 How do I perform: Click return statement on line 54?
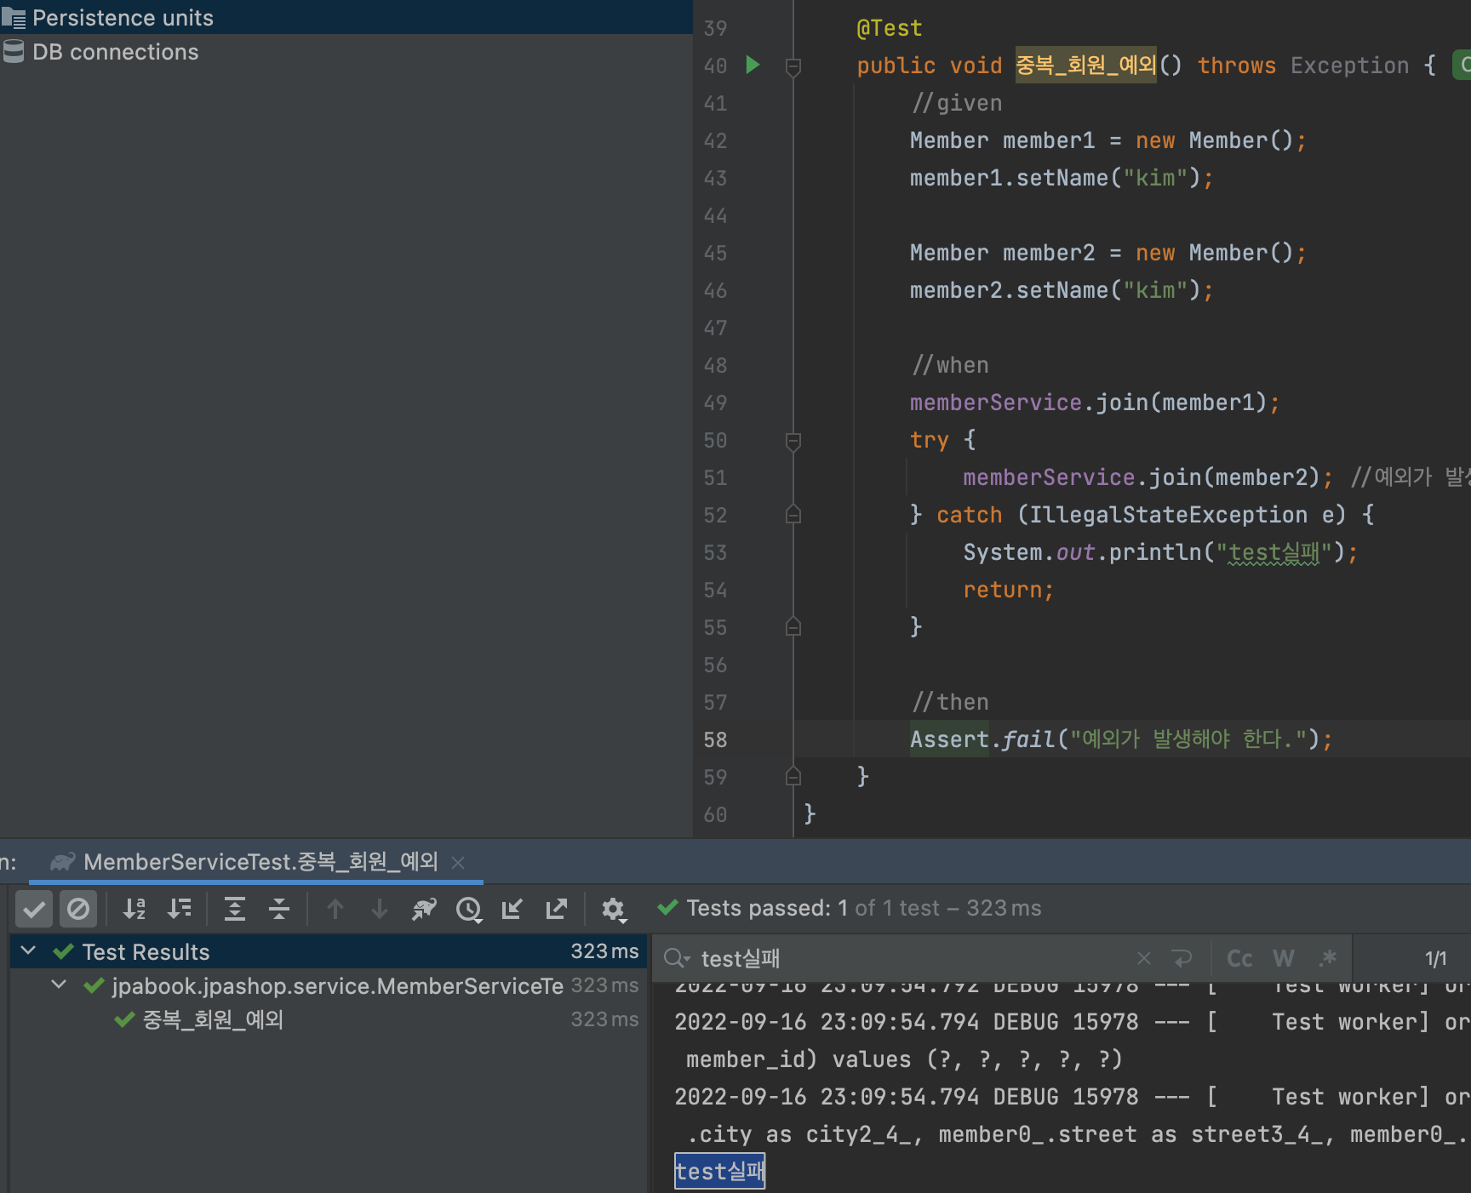(1009, 590)
